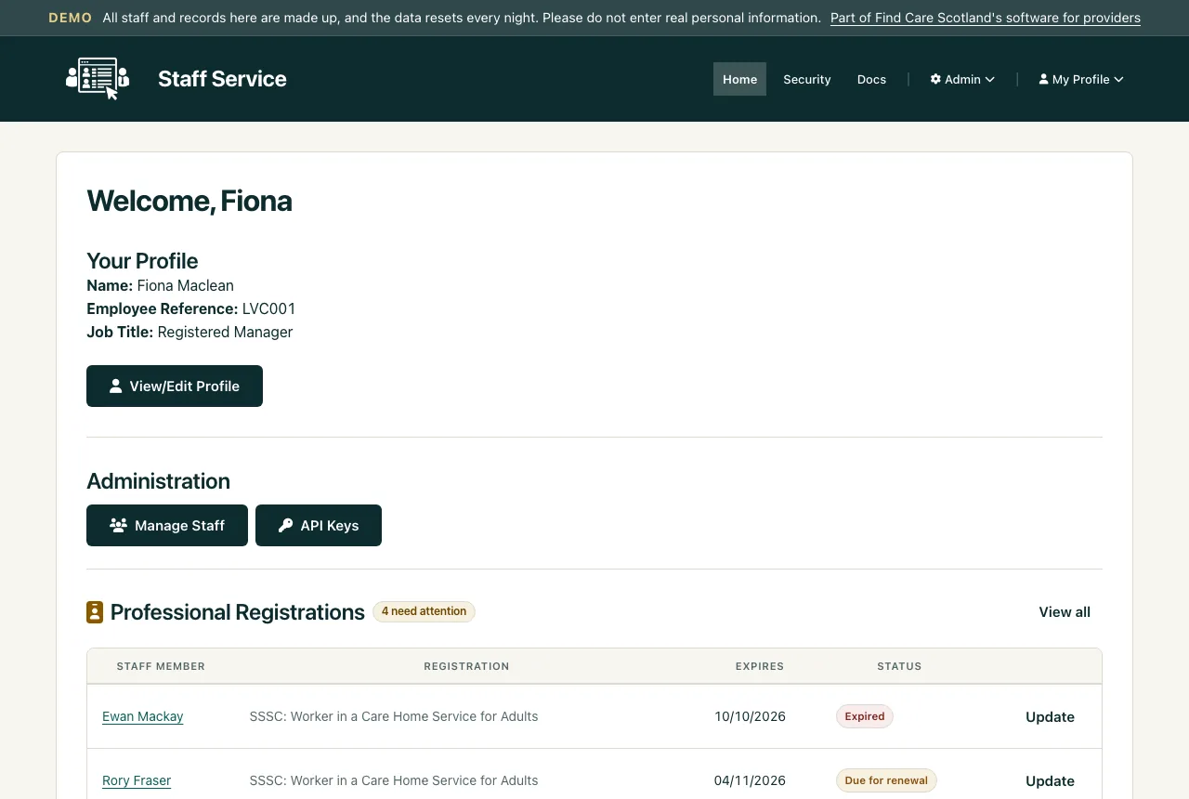
Task: Click the user icon next to My Profile
Action: (1043, 79)
